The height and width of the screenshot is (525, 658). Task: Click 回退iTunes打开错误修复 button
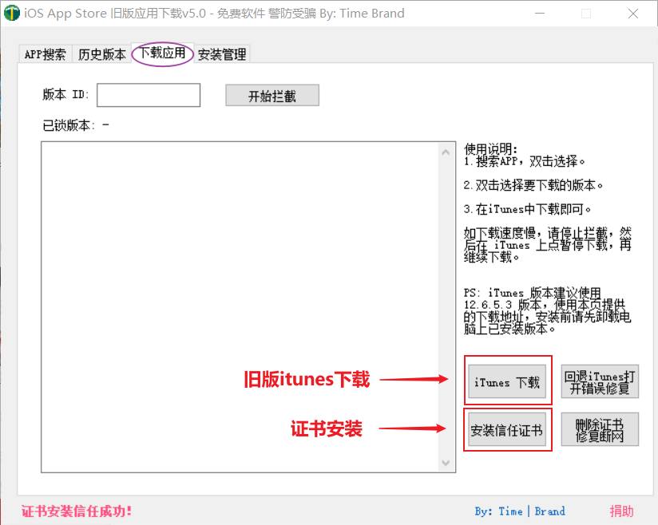click(600, 381)
